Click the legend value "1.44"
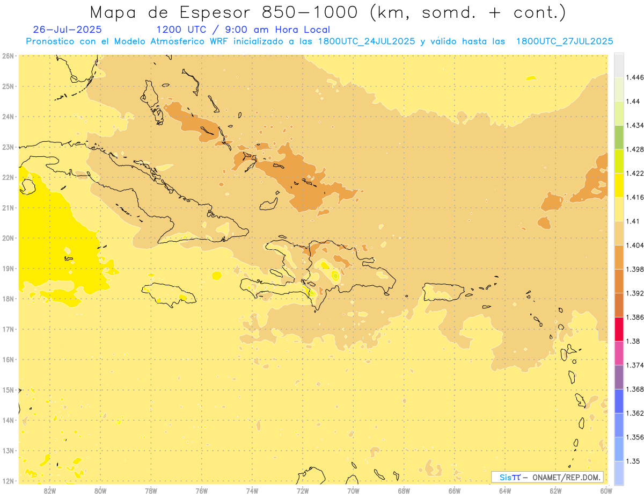Screen dimensions: 644x498 click(633, 102)
